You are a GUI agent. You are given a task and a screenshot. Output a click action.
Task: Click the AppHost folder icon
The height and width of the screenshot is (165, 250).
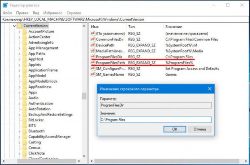coord(25,59)
